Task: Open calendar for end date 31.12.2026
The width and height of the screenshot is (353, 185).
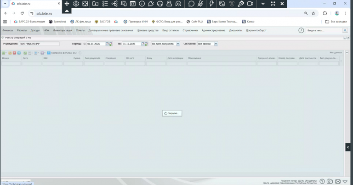Action: coord(143,44)
